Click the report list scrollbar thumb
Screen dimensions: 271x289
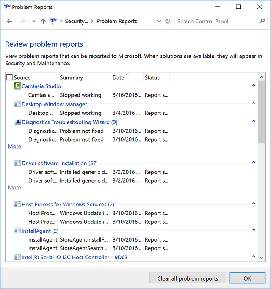pos(261,112)
